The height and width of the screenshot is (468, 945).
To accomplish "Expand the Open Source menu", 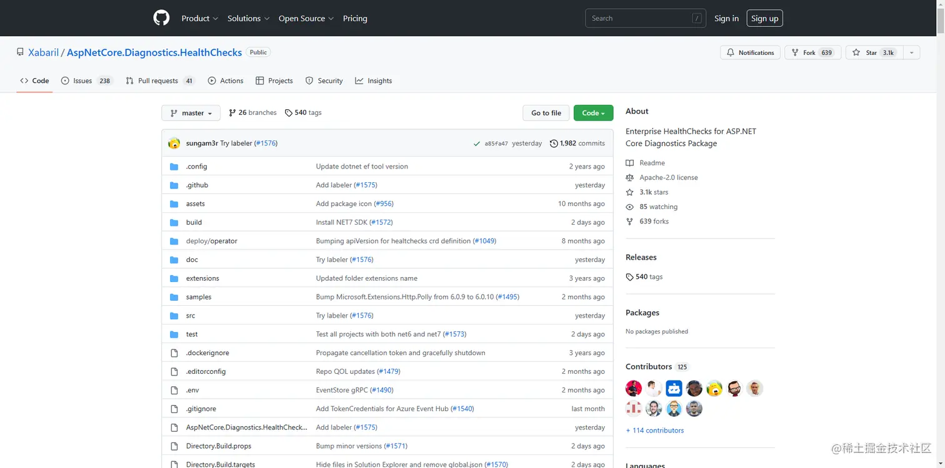I will [x=306, y=19].
